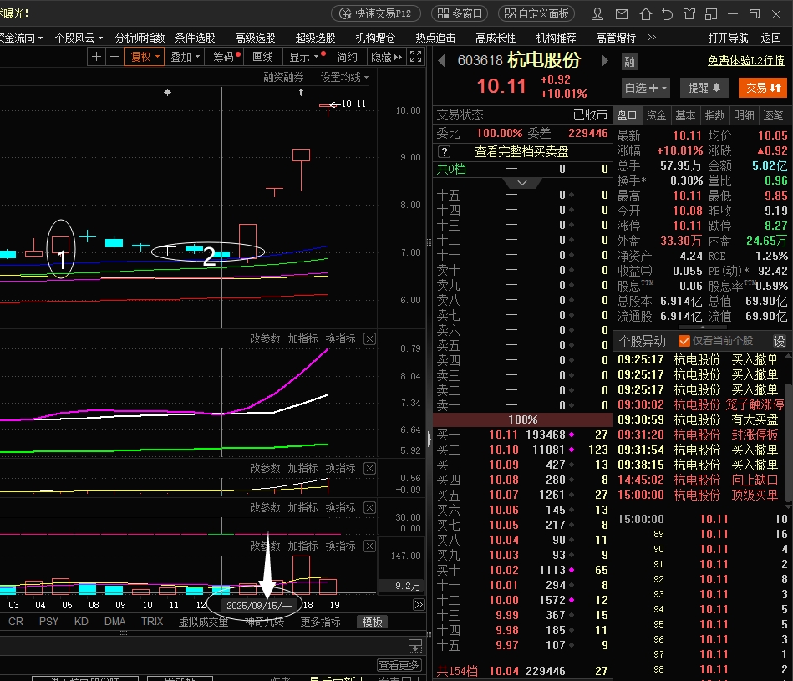793x681 pixels.
Task: Click 查看完整档买卖盘 link
Action: click(521, 152)
